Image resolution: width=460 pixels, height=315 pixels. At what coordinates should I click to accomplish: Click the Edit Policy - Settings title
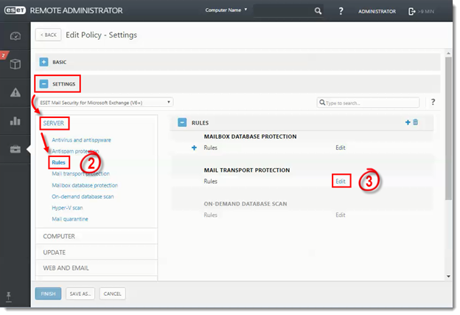101,35
